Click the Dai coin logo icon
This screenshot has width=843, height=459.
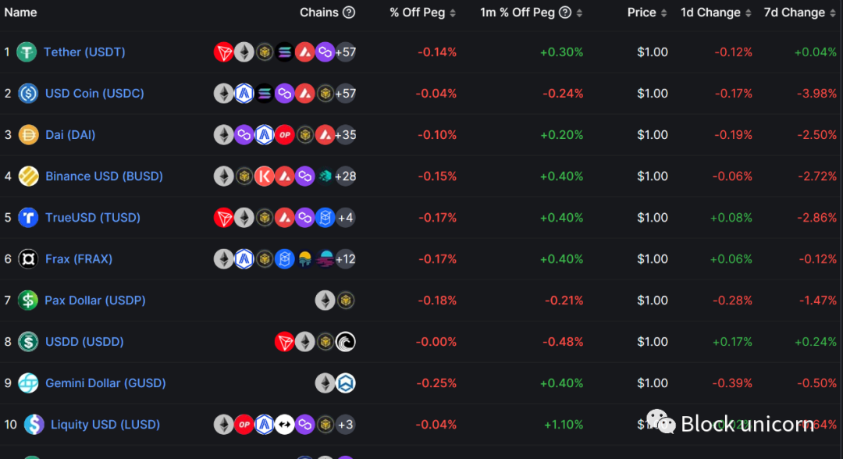(28, 135)
